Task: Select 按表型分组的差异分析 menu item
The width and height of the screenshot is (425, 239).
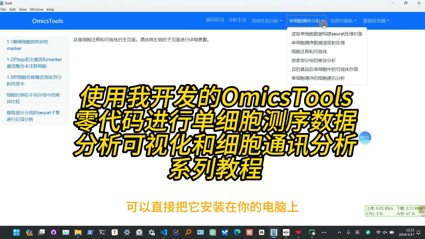Action: (313, 60)
